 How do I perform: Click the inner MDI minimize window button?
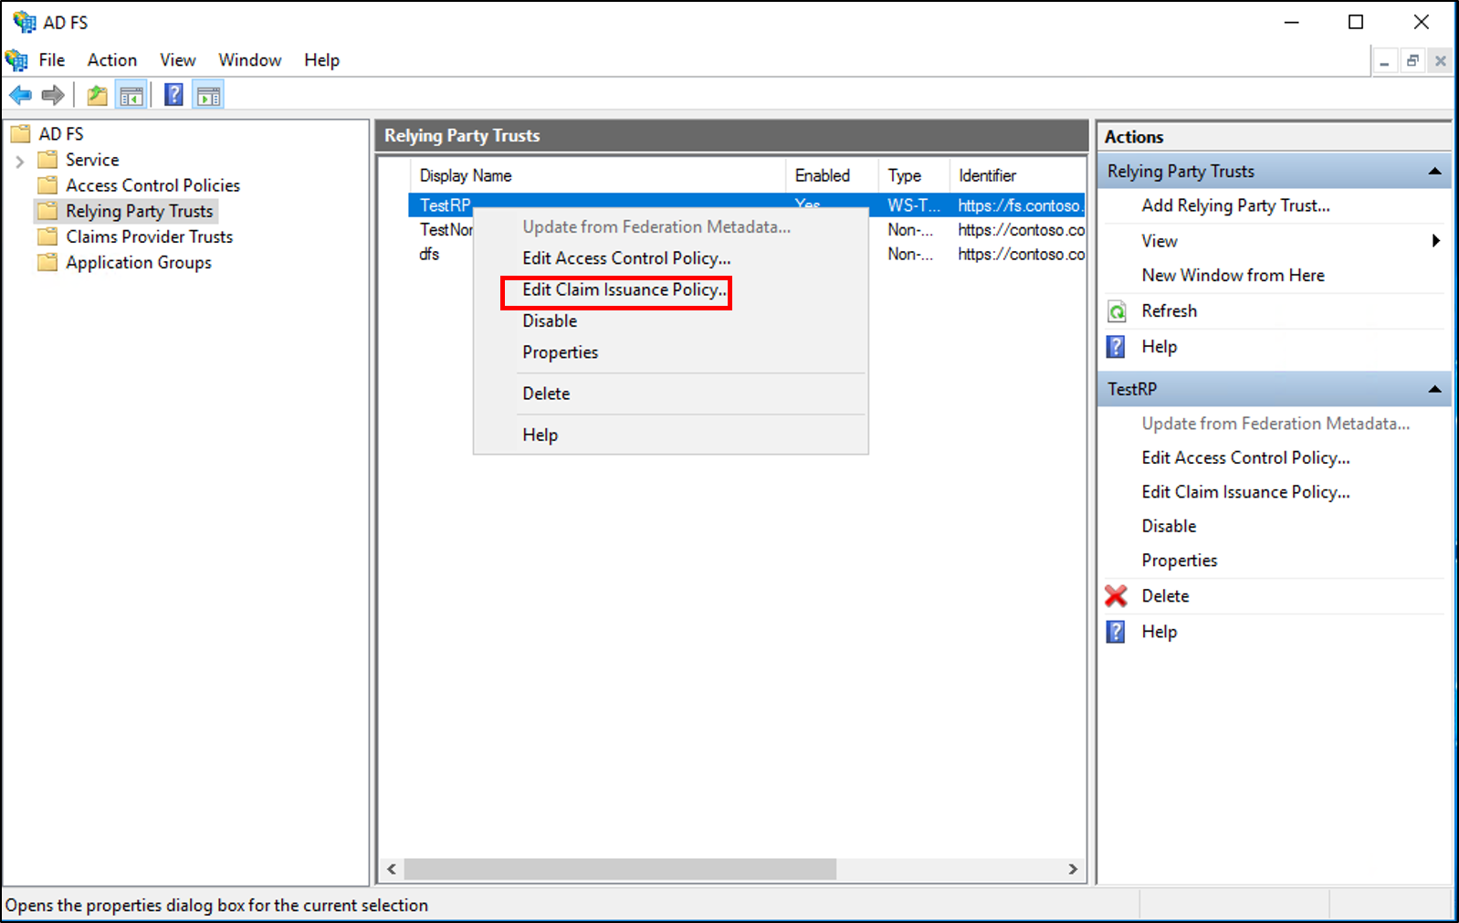(x=1385, y=61)
